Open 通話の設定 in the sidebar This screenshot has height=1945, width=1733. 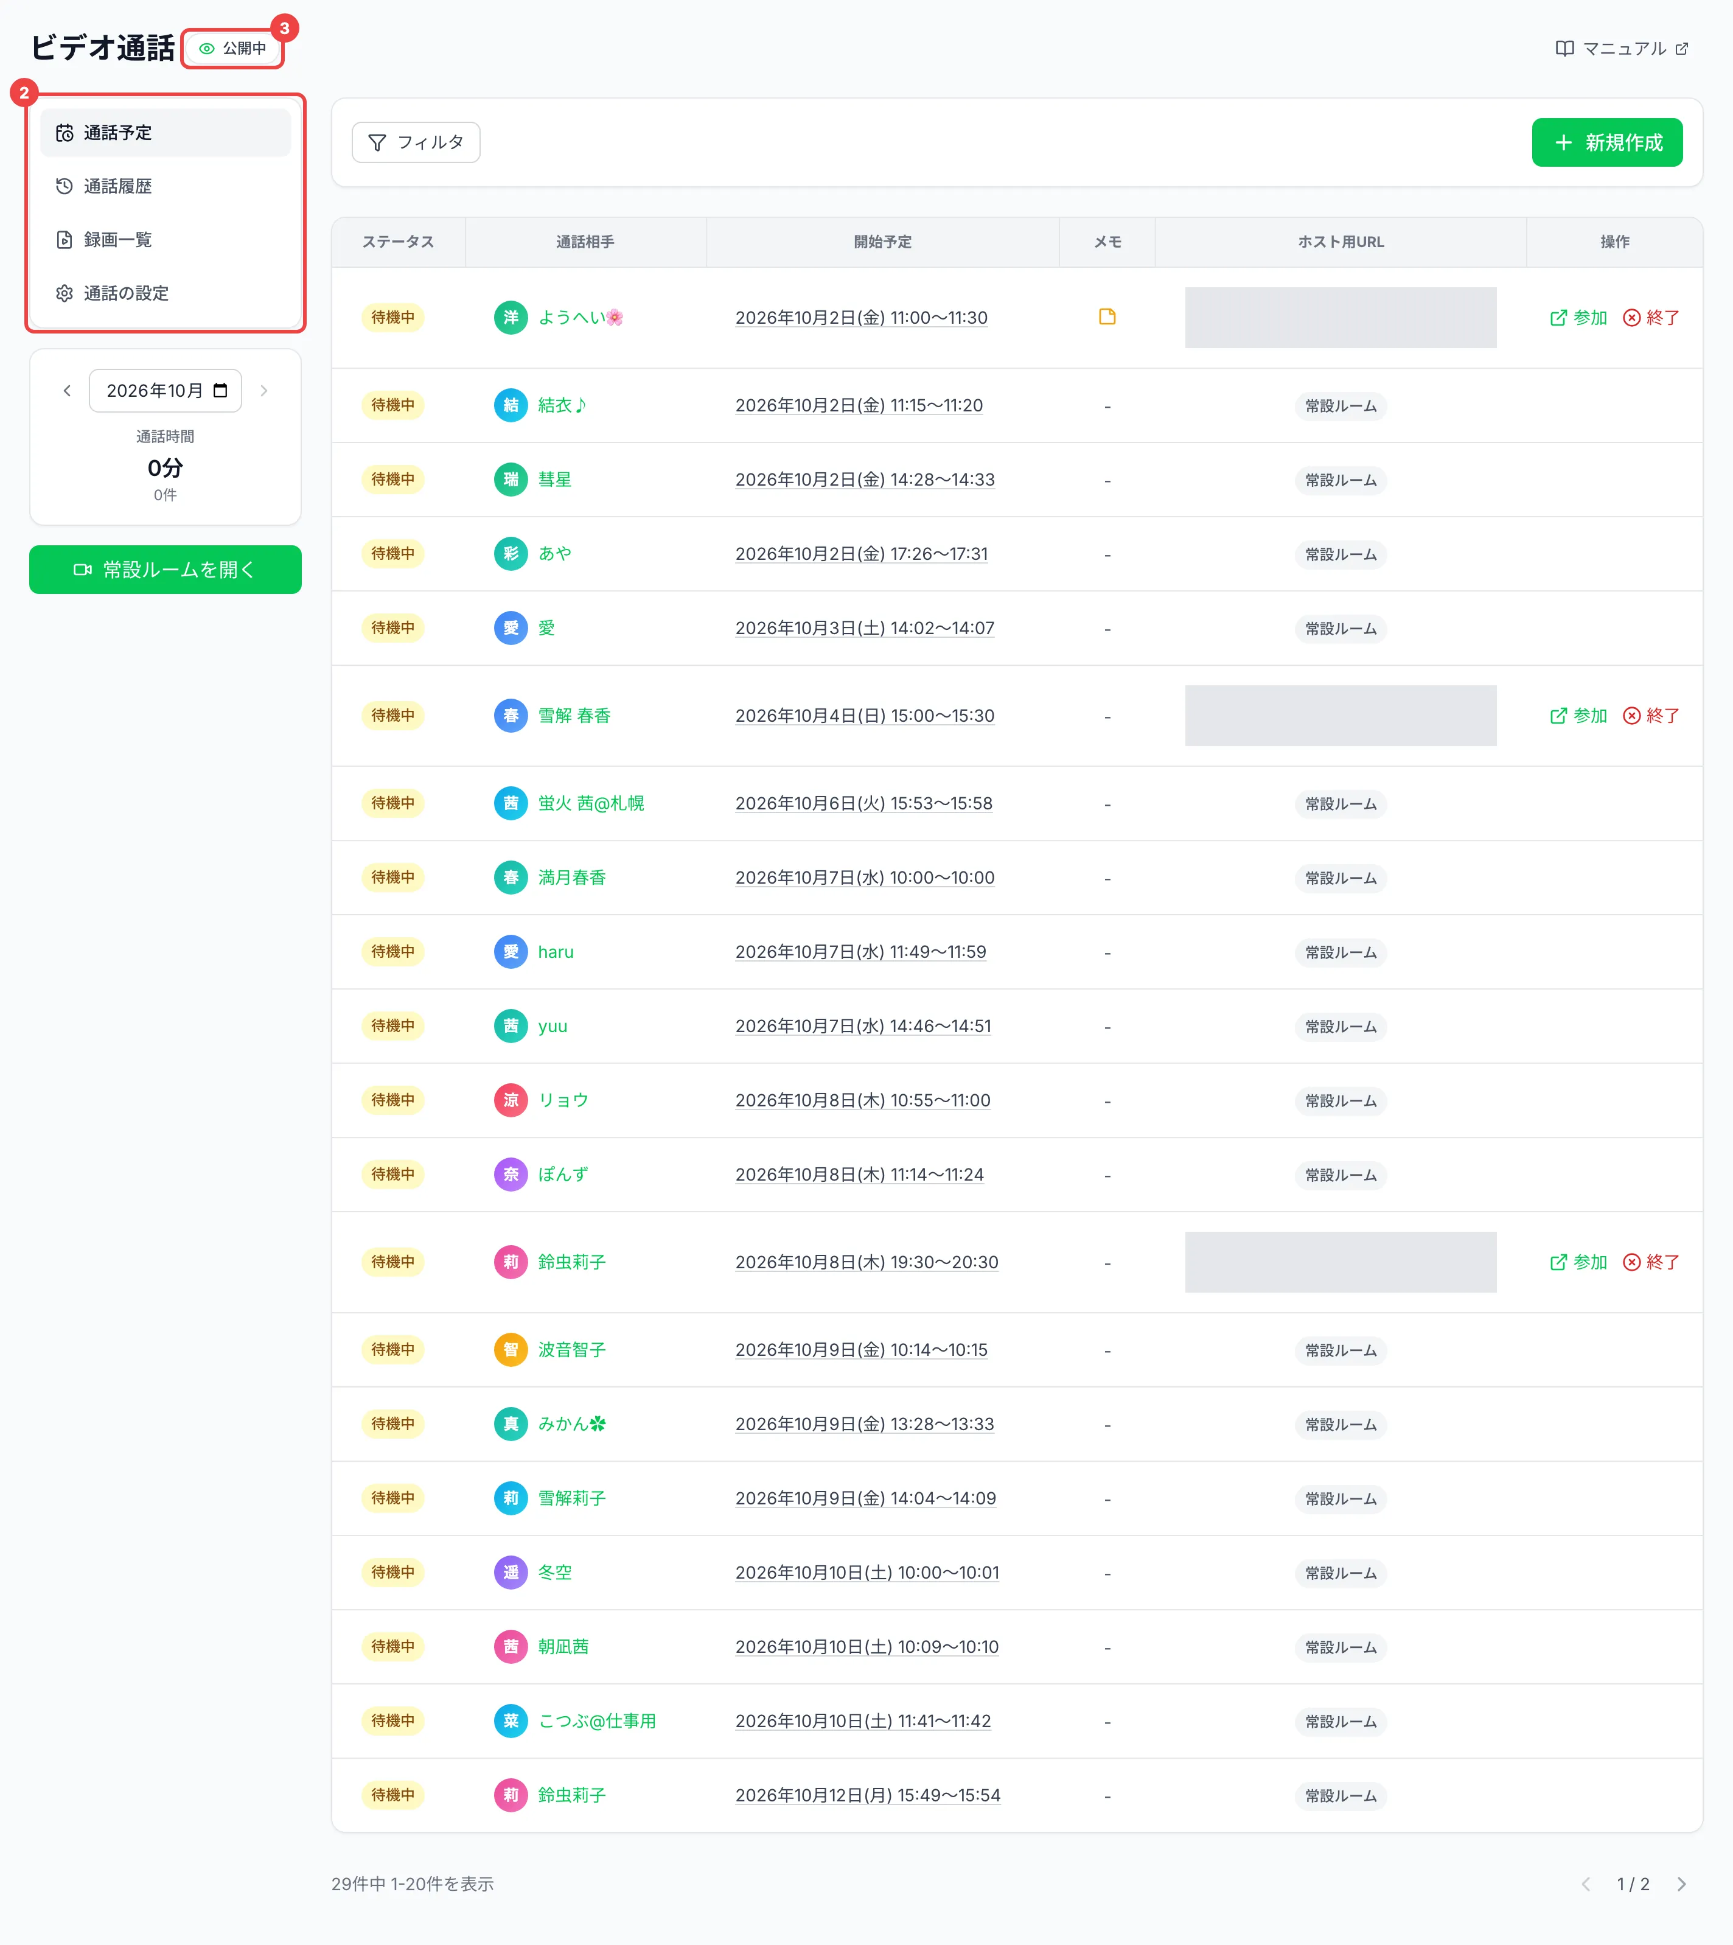166,292
